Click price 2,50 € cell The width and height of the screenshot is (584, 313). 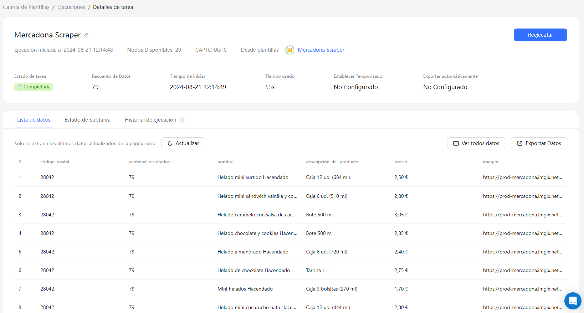pos(401,177)
